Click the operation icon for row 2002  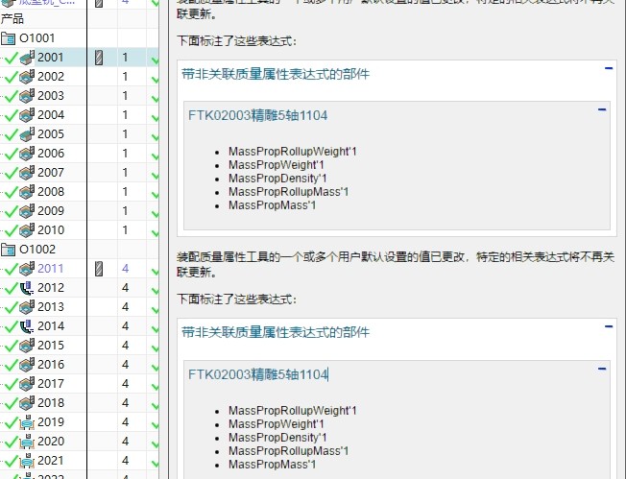27,77
